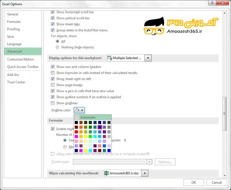Uncheck Show sheet right-to-left
Viewport: 231px width, 190px height.
click(53, 79)
